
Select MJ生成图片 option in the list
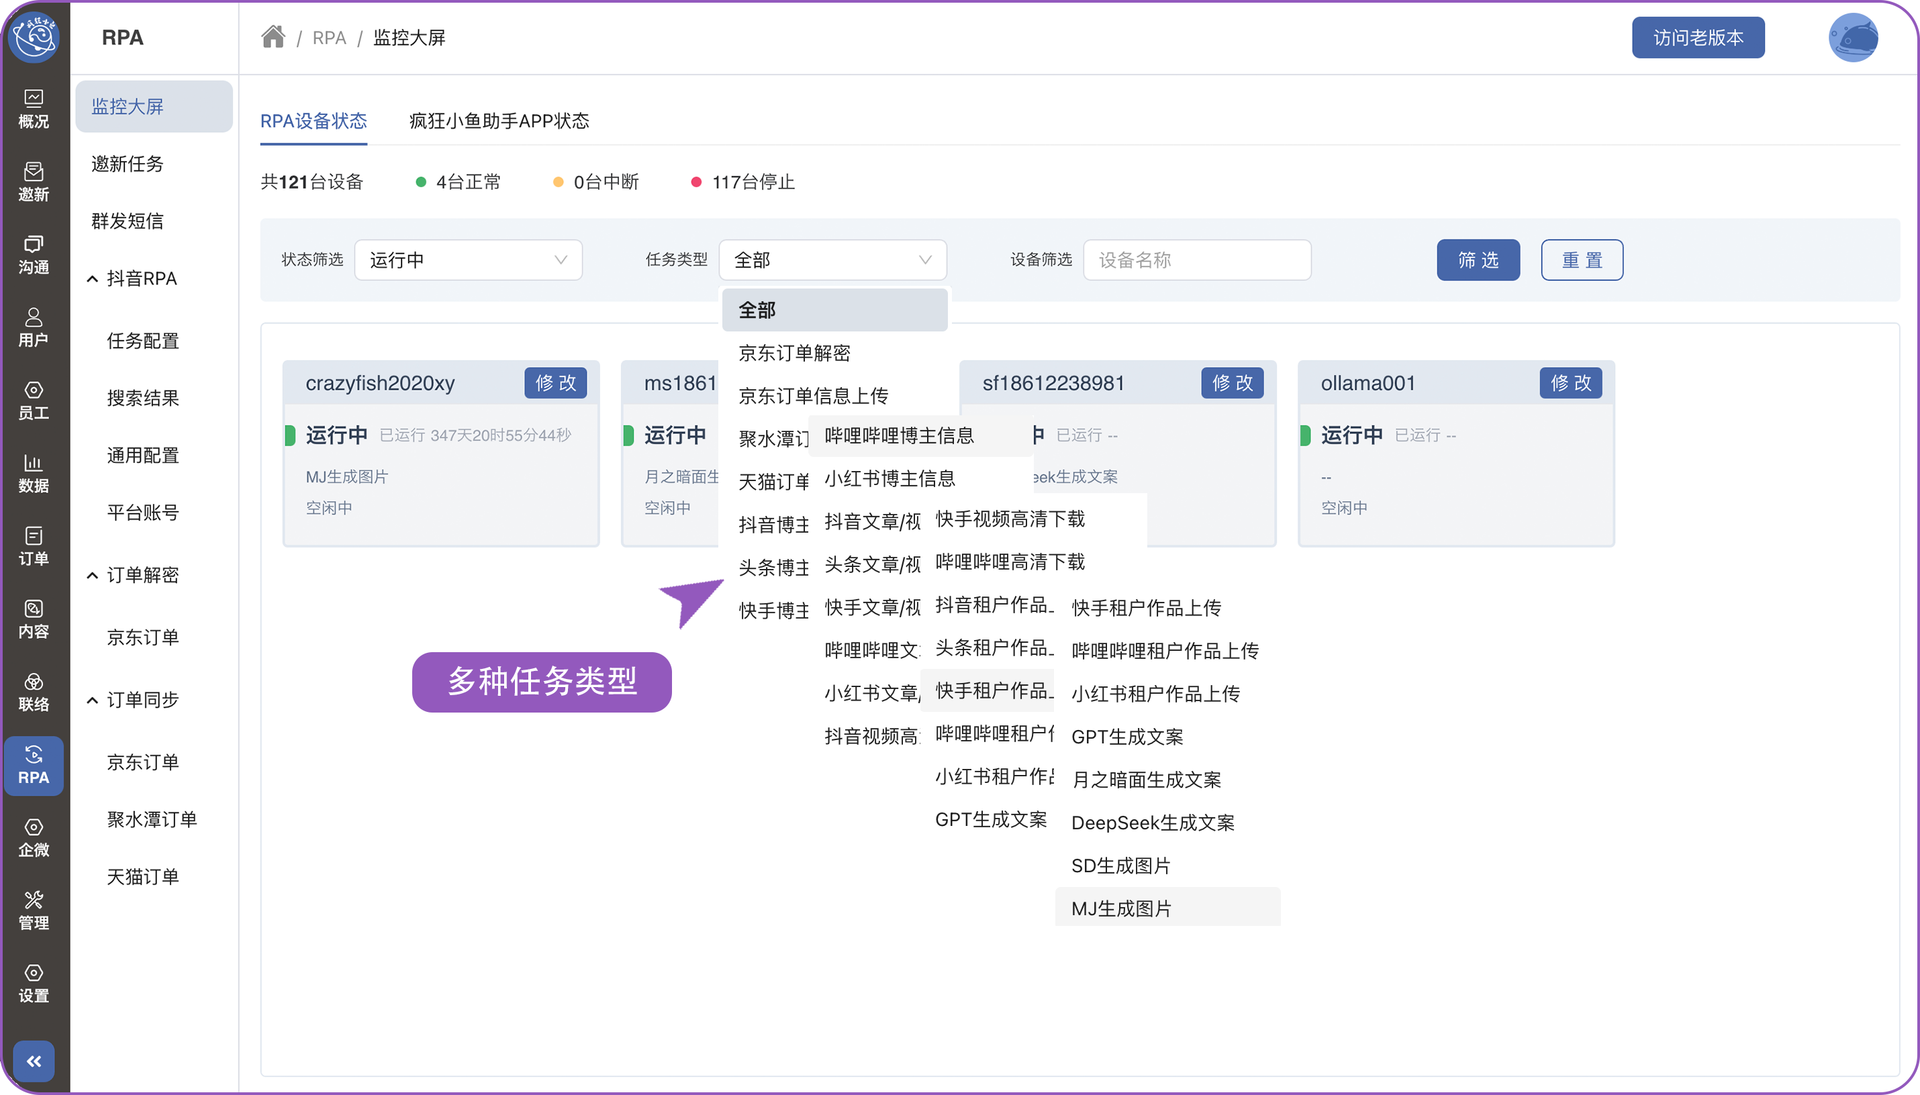pos(1121,908)
